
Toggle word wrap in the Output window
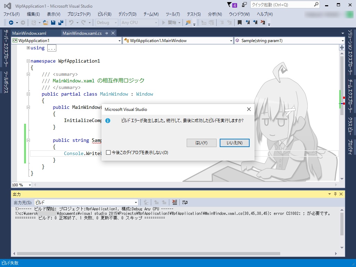185,202
